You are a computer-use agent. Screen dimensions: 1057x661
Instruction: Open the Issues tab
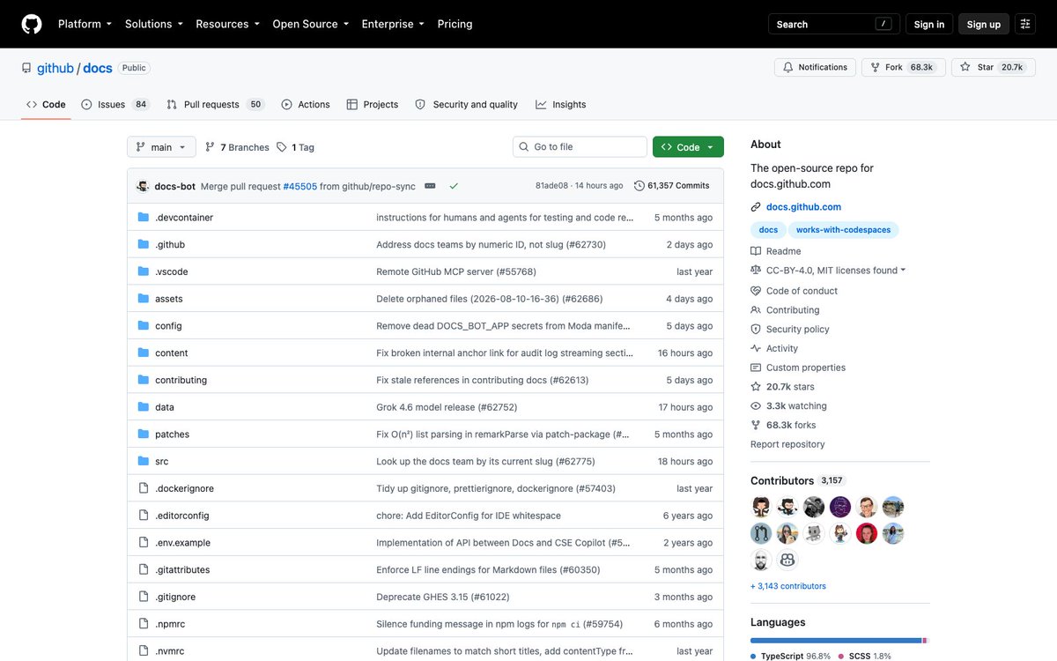pos(115,104)
